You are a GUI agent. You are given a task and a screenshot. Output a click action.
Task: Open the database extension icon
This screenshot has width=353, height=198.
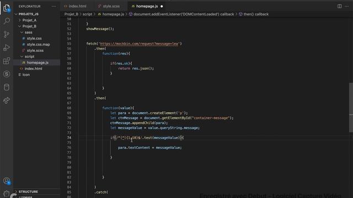tap(7, 87)
